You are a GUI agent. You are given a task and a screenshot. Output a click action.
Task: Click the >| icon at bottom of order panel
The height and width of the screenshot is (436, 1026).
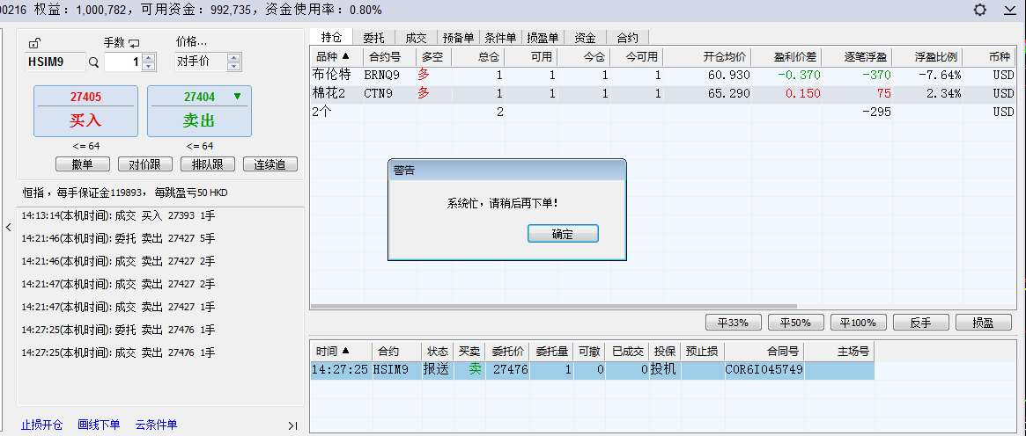[x=292, y=425]
